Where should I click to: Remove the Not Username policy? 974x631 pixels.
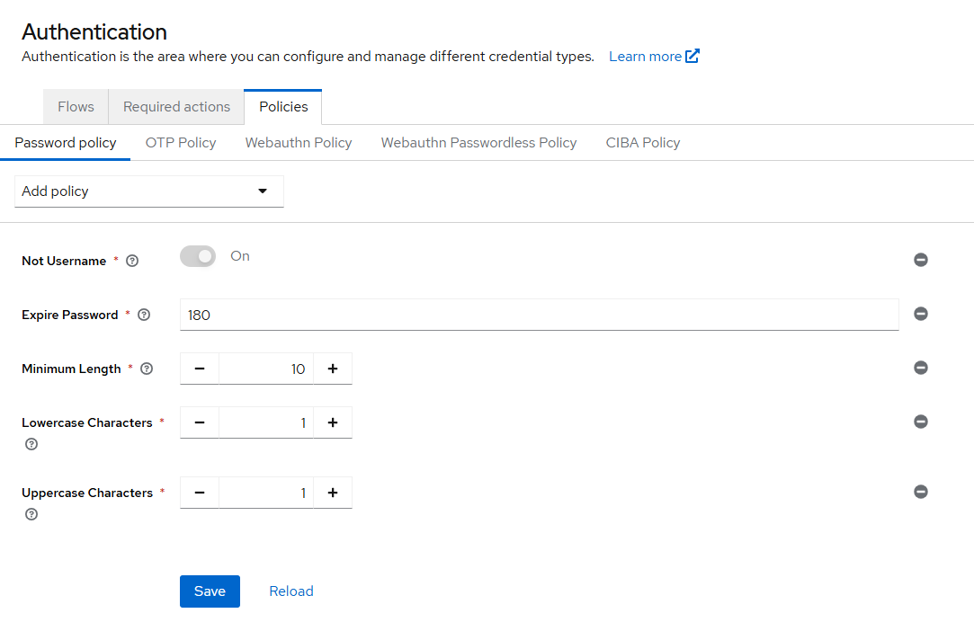click(x=920, y=260)
